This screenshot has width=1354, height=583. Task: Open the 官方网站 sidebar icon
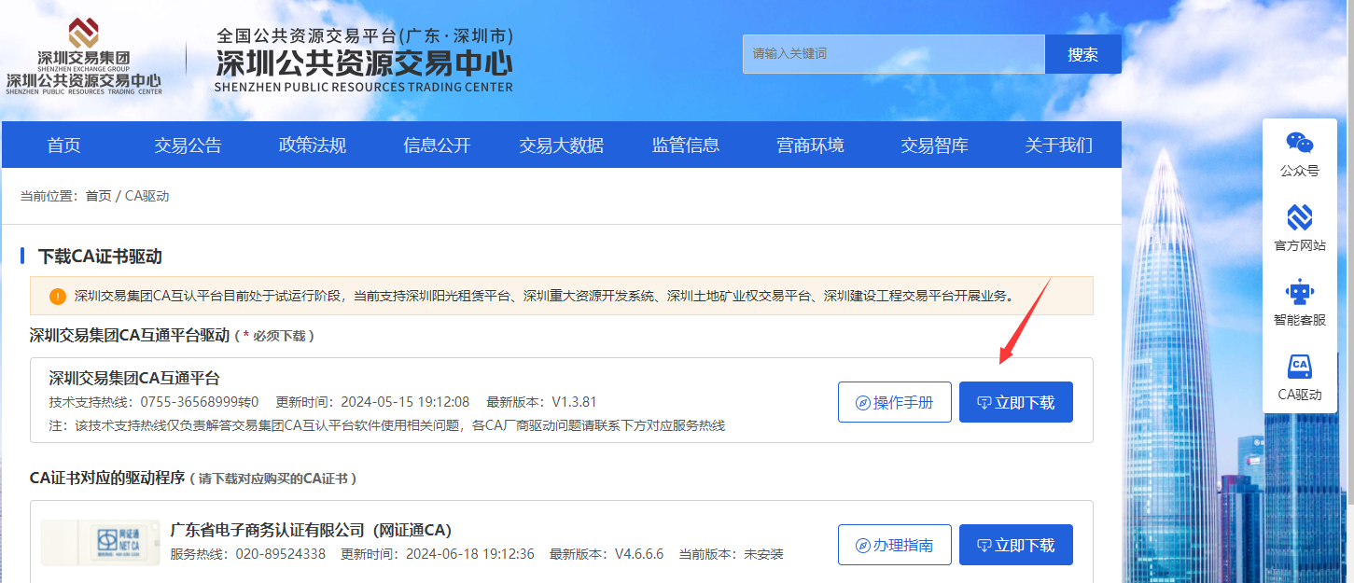1299,217
